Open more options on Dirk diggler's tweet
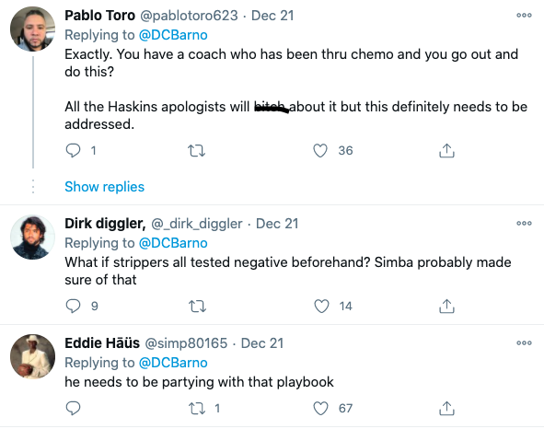Image resolution: width=544 pixels, height=429 pixels. click(x=524, y=223)
